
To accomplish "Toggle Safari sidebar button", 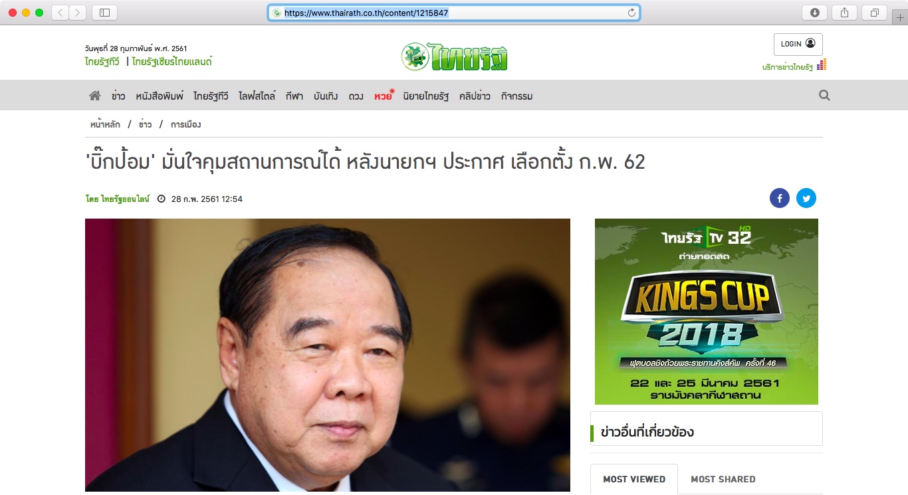I will tap(104, 13).
